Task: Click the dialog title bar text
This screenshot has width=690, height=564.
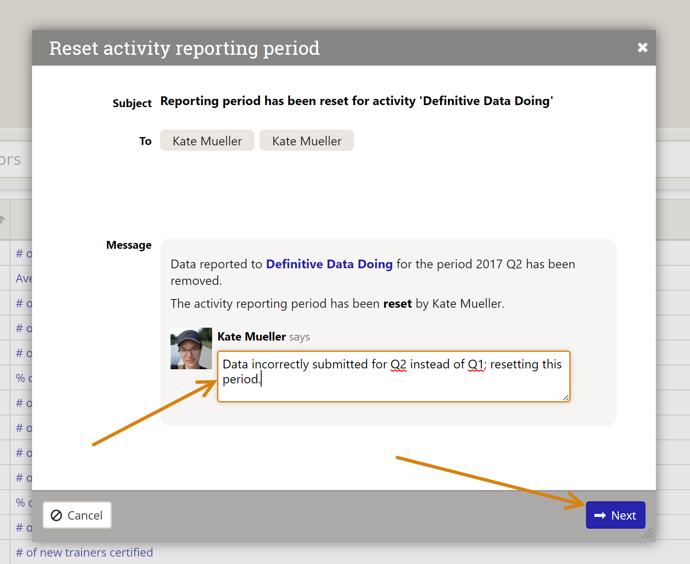Action: (x=184, y=48)
